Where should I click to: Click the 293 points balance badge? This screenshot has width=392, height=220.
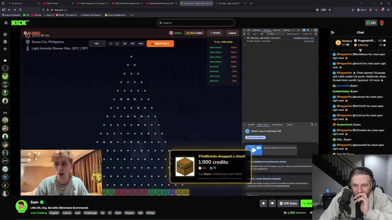371,23
